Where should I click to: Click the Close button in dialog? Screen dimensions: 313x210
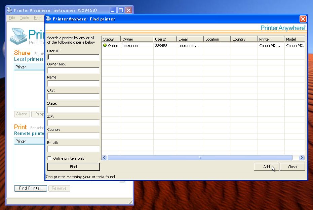pyautogui.click(x=292, y=167)
